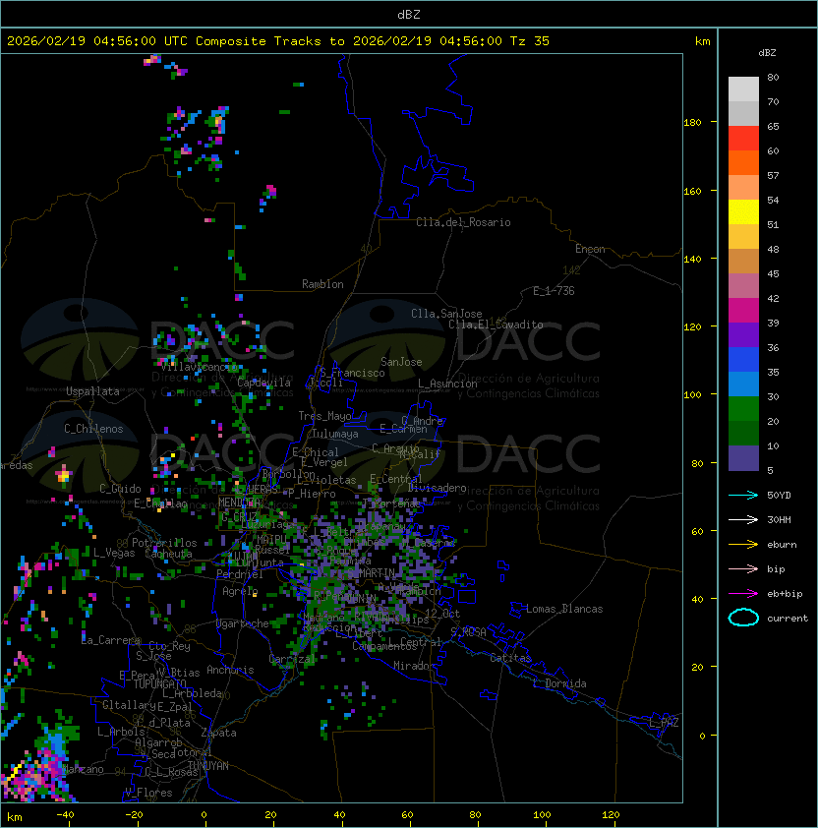Click the Villavicencio map label
The height and width of the screenshot is (828, 818).
pos(199,367)
